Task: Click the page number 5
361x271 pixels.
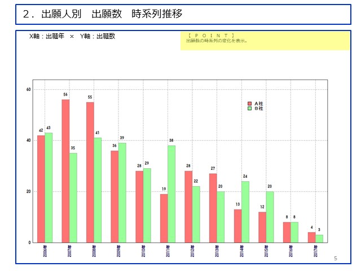Action: [x=336, y=259]
